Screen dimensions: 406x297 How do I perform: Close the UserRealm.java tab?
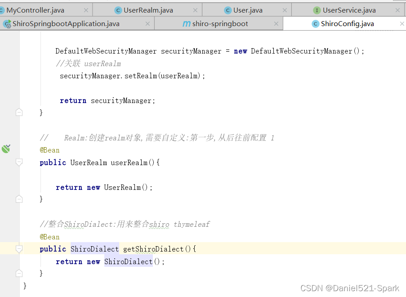pos(195,10)
